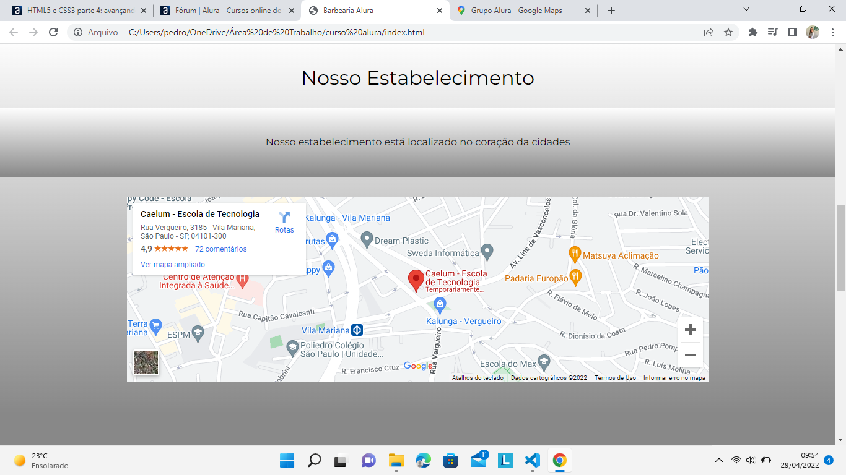Select the Barbearia Alura tab

[x=375, y=11]
